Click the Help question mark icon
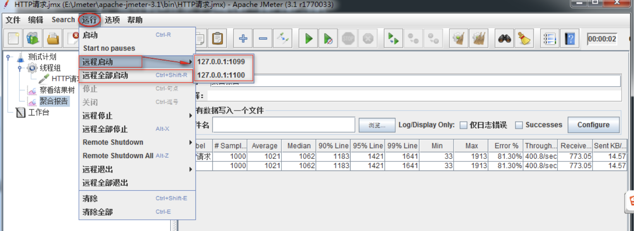The width and height of the screenshot is (634, 231). pos(570,39)
